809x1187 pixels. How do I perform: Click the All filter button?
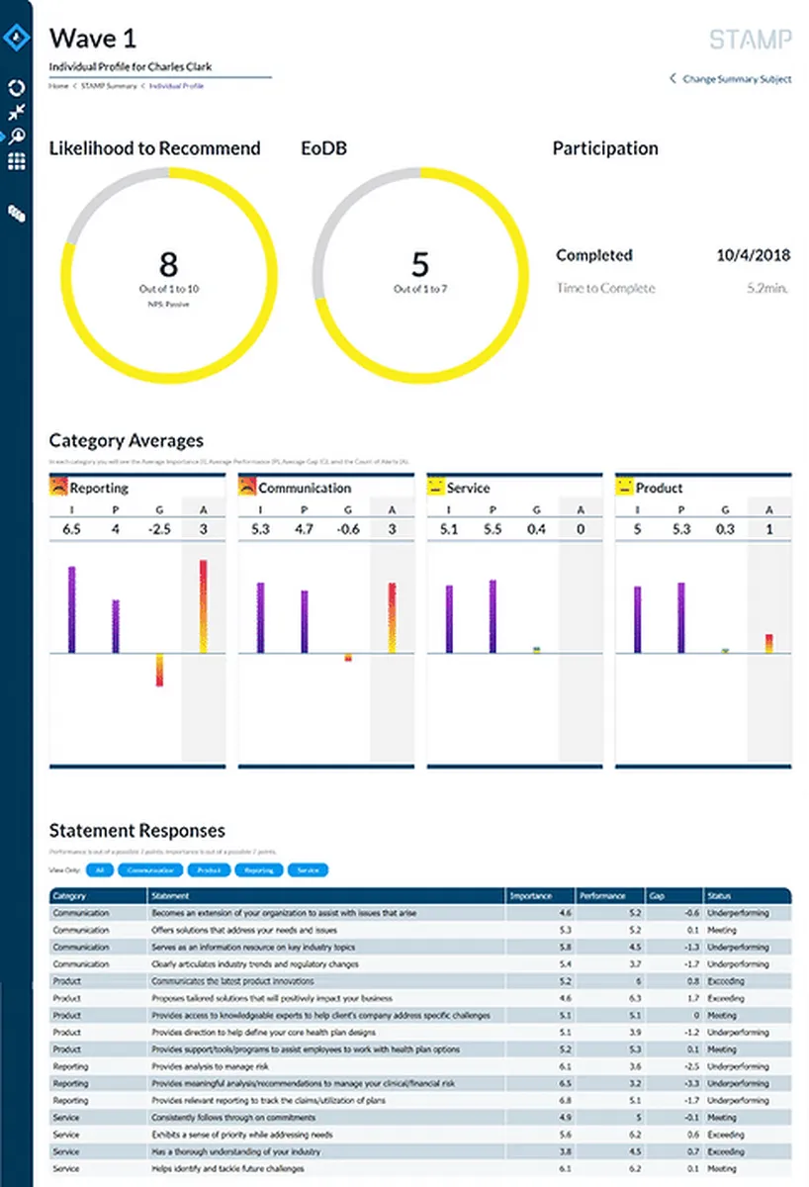pos(100,870)
